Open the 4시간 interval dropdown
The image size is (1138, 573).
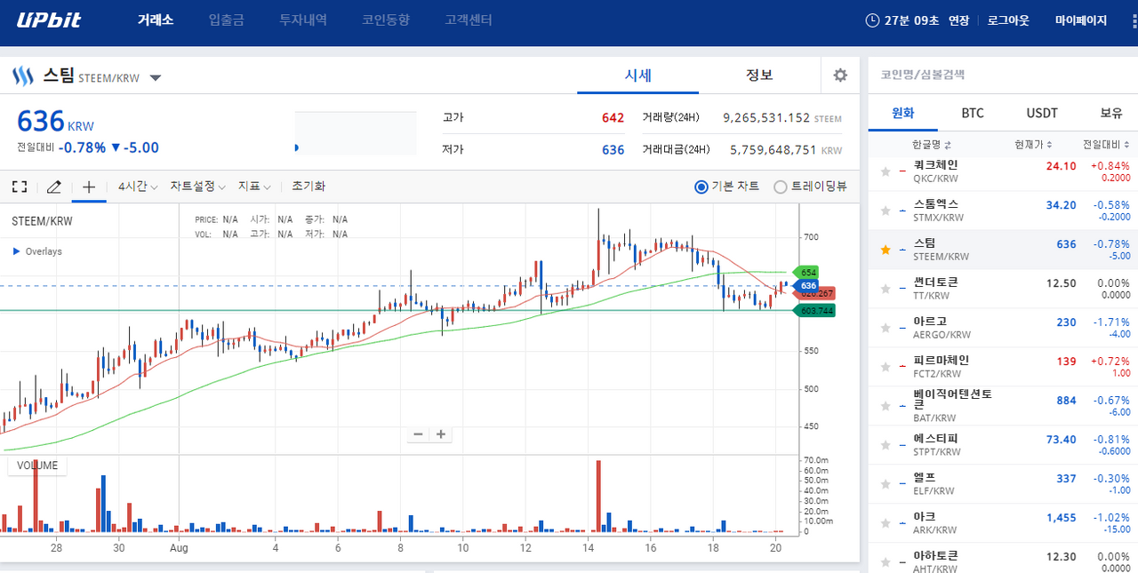[x=138, y=187]
